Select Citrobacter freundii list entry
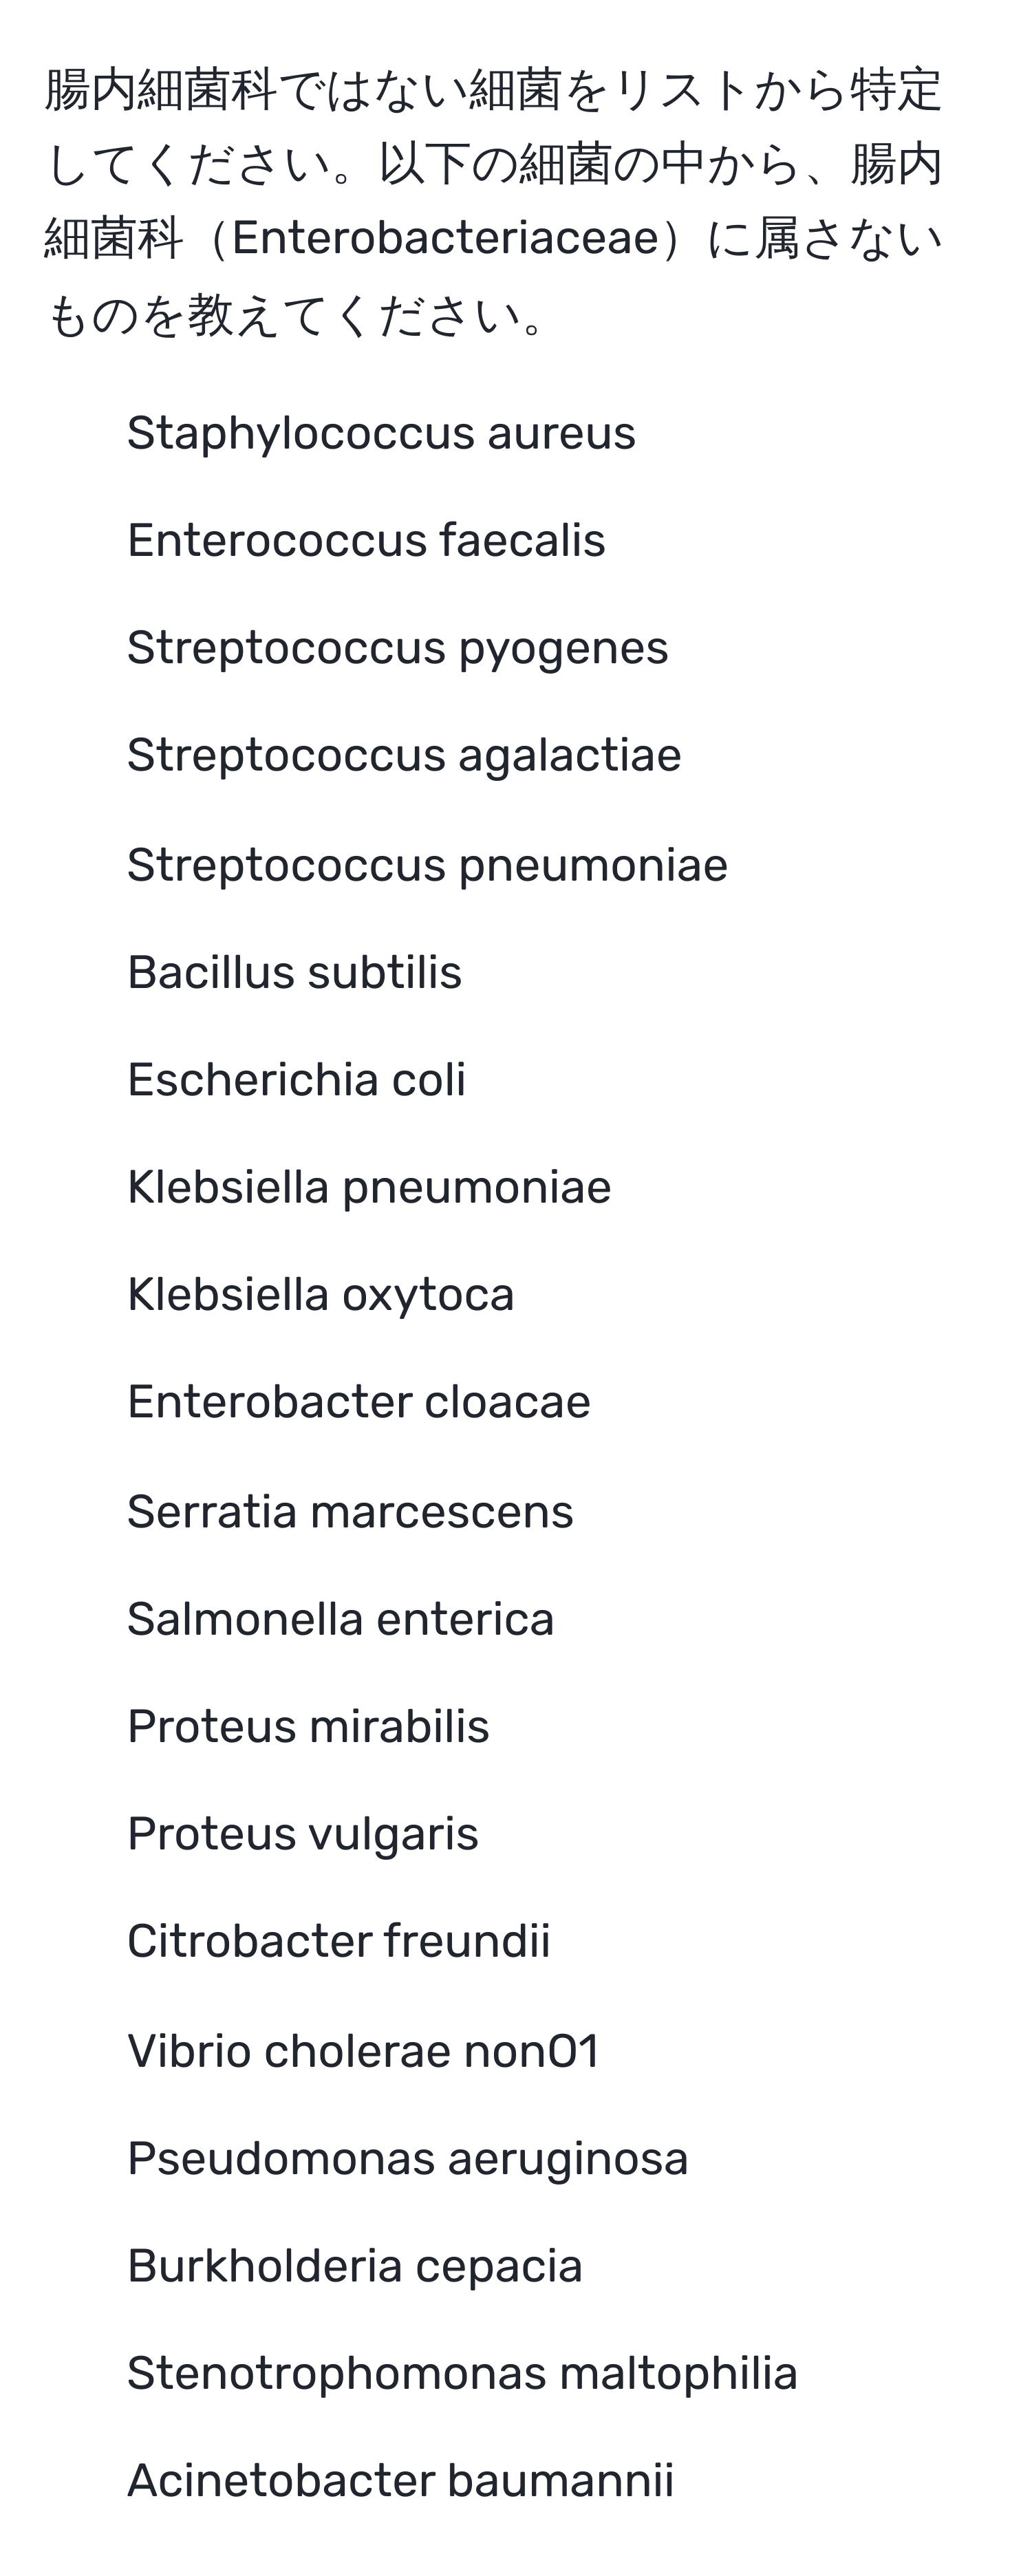This screenshot has width=1032, height=2576. click(339, 1941)
